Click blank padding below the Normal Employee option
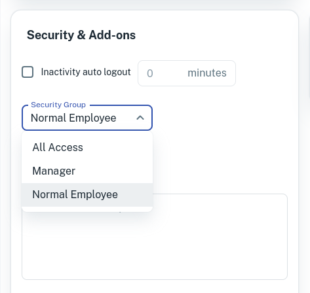The height and width of the screenshot is (293, 310). tap(87, 209)
